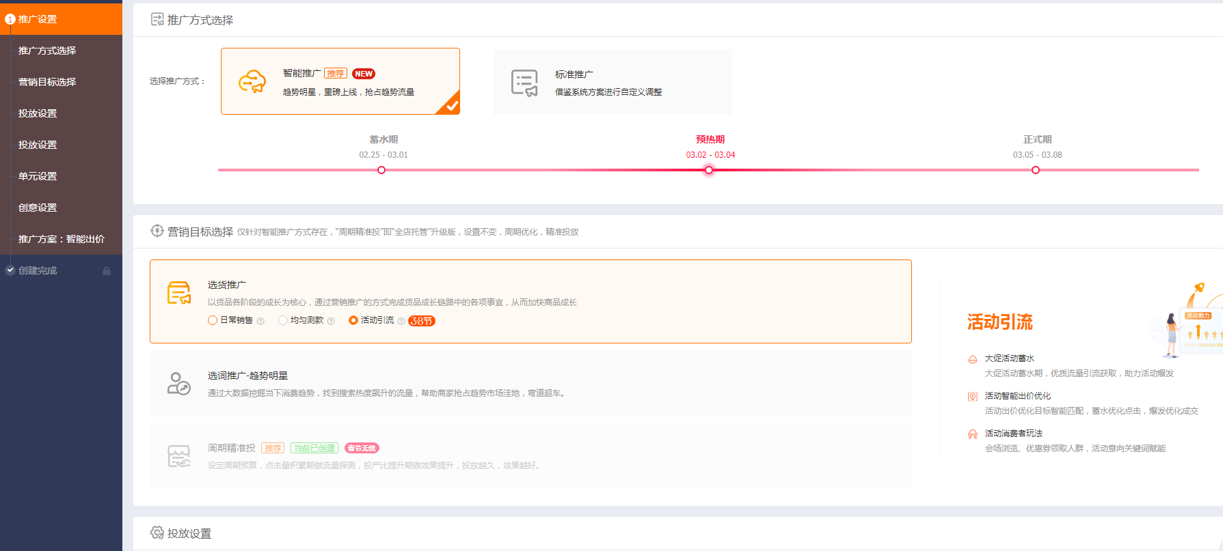Click the 春节无忧 badge
Viewport: 1223px width, 551px height.
click(x=362, y=449)
